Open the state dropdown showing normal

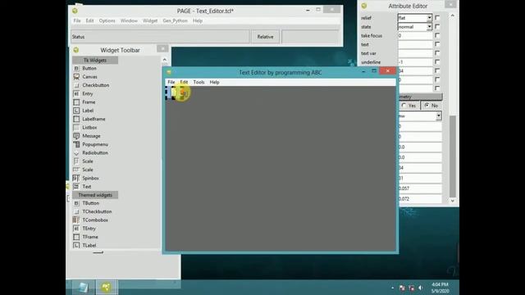coord(429,27)
